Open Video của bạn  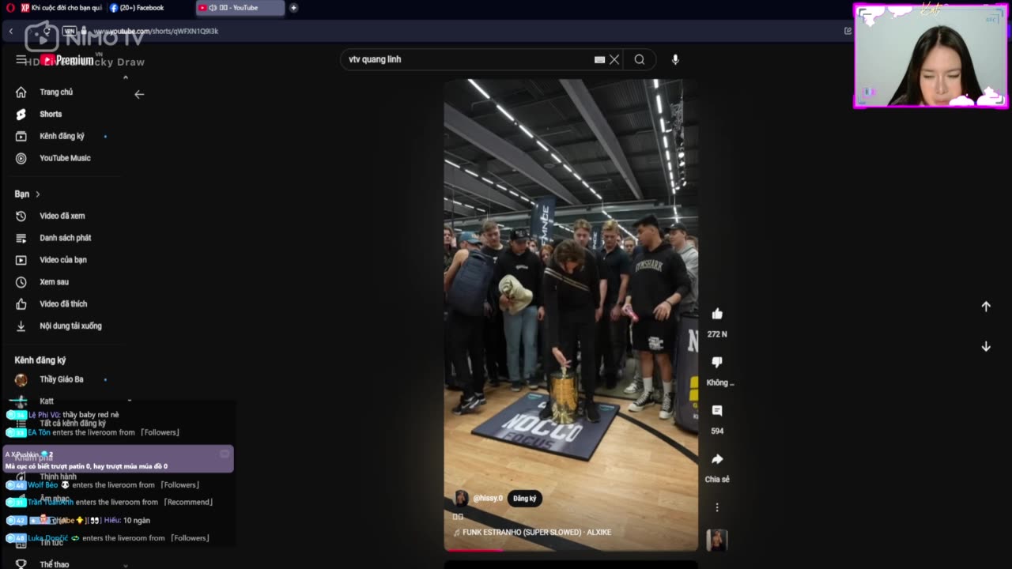pos(63,260)
